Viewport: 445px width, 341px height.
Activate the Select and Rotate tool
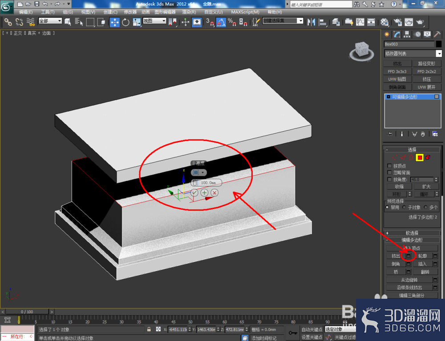[x=125, y=22]
